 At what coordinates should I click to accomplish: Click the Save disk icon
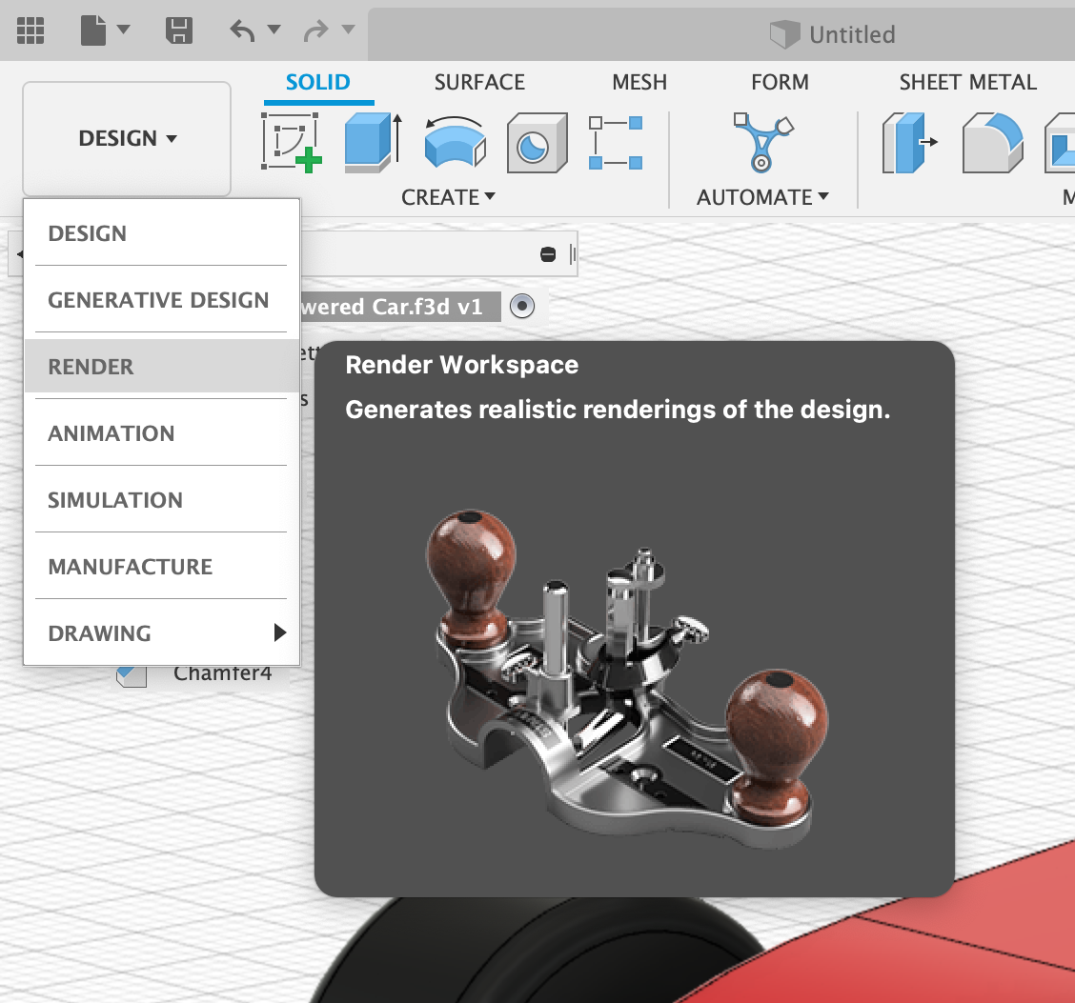(179, 30)
